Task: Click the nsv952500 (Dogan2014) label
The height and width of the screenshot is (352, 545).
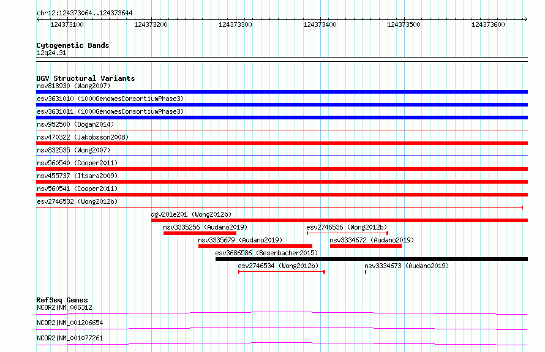Action: 75,124
